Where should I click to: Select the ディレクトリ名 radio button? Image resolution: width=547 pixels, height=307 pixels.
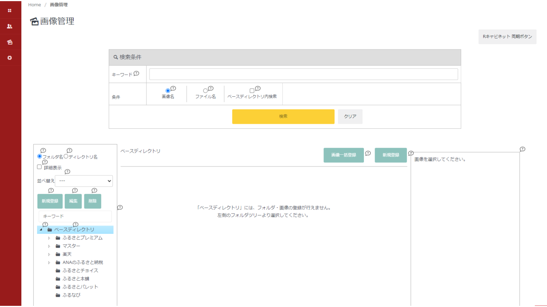[66, 156]
